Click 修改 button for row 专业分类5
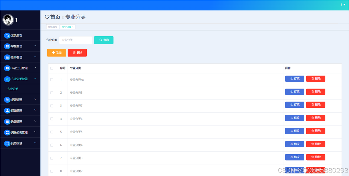This screenshot has height=176, width=349. [x=295, y=131]
